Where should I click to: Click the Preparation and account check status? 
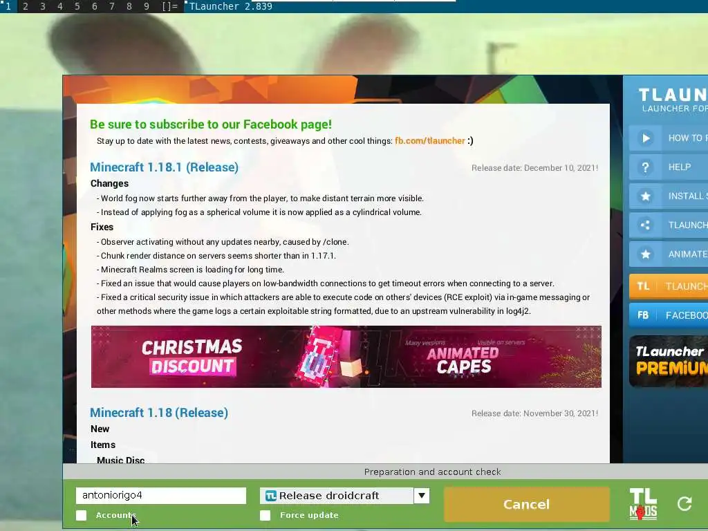[432, 472]
